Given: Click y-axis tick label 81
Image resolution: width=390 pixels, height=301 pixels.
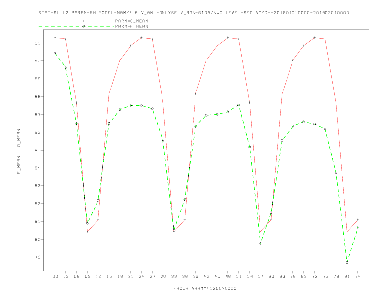Looking at the screenshot, I should pos(37,221).
